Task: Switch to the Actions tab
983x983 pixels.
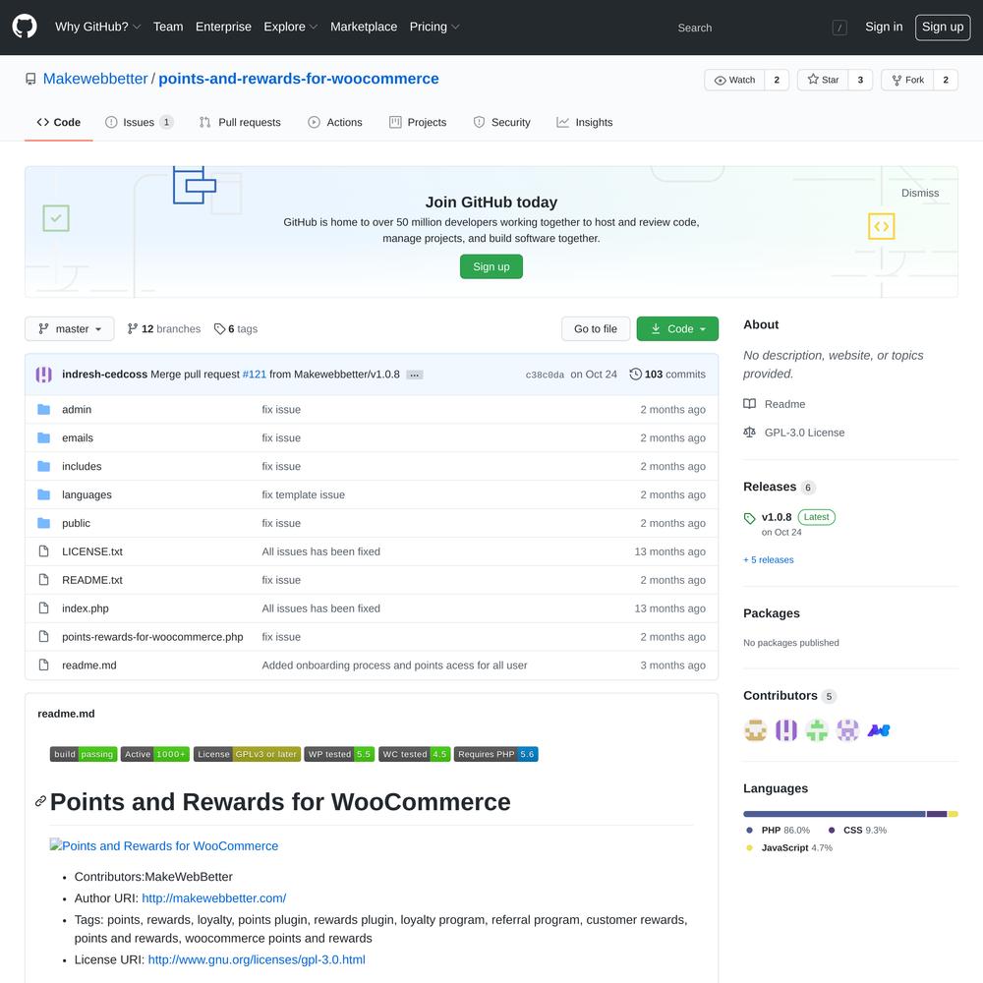Action: coord(335,122)
